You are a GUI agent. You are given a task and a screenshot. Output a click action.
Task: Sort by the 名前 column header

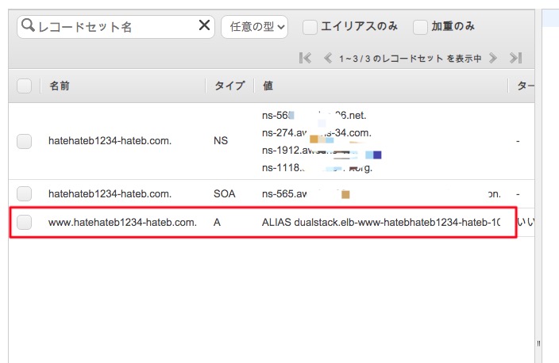tap(60, 86)
